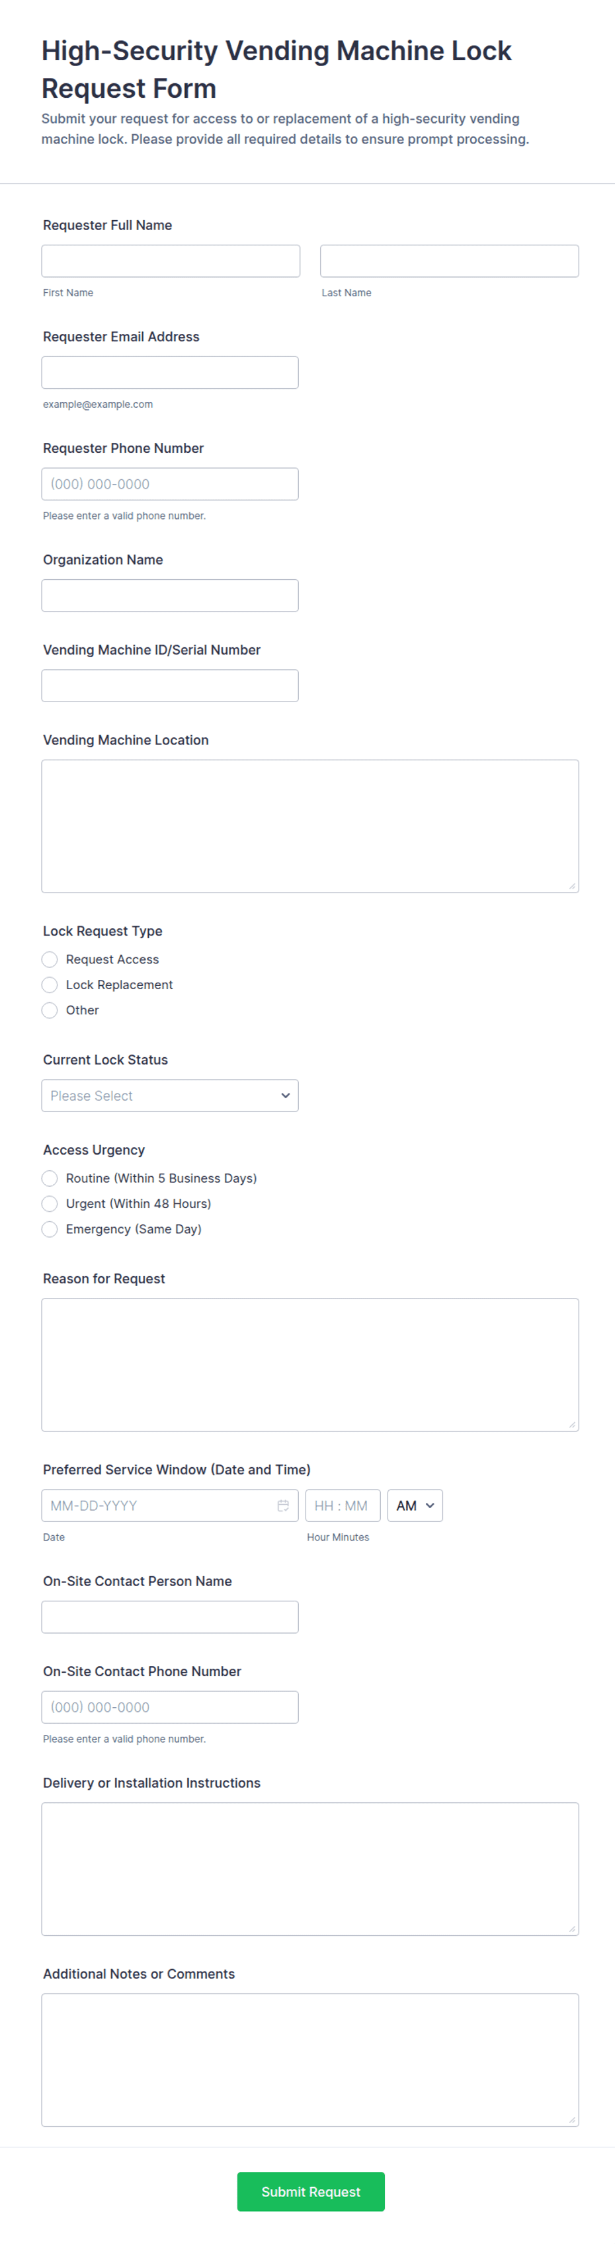Click the Last Name field

[450, 260]
